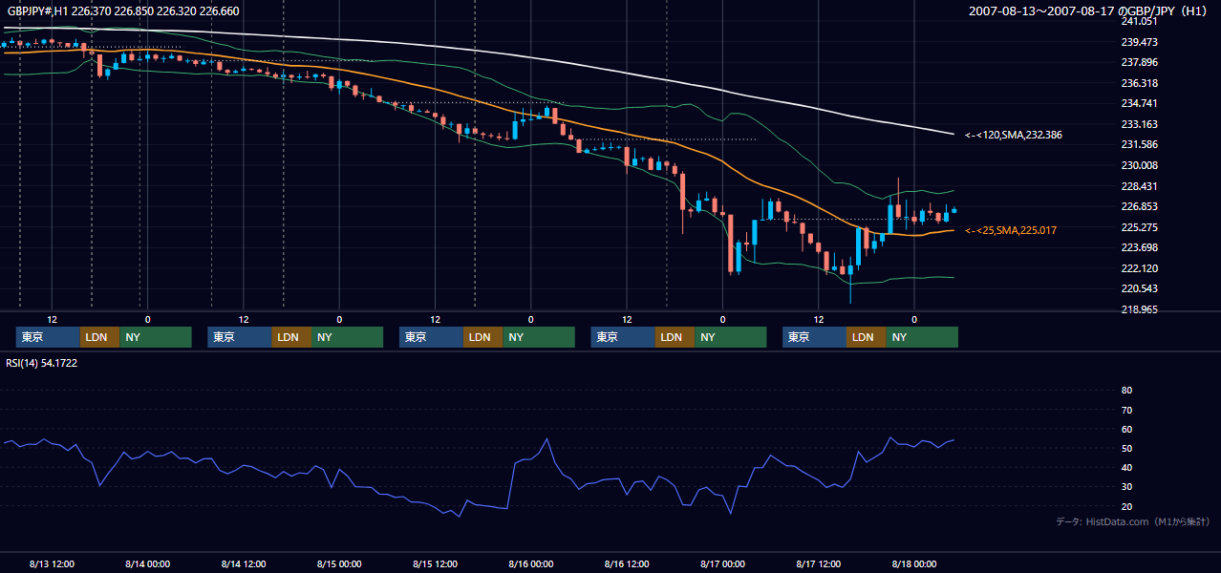Click price axis label 239.473
Viewport: 1221px width, 573px height.
point(1139,42)
